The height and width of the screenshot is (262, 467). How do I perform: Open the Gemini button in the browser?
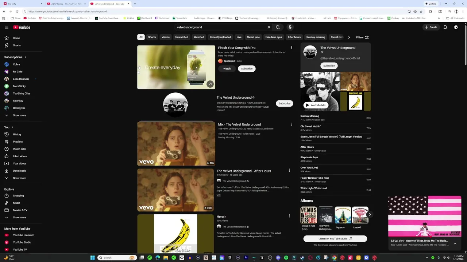[431, 4]
